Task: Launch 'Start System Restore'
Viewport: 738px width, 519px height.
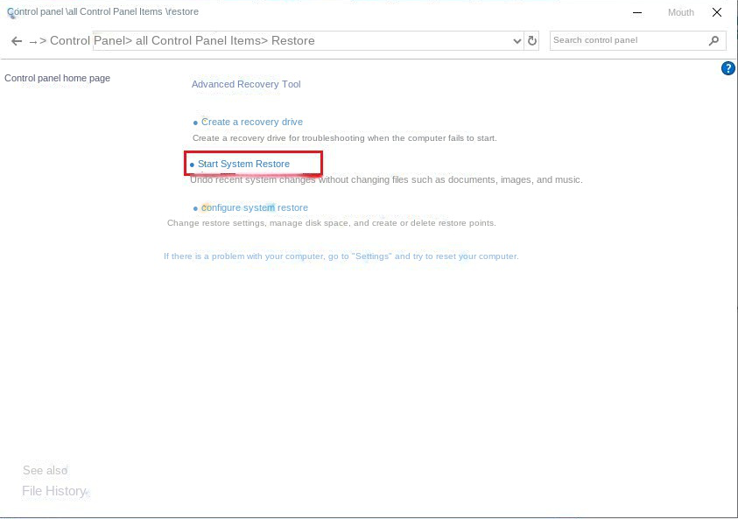Action: point(243,164)
